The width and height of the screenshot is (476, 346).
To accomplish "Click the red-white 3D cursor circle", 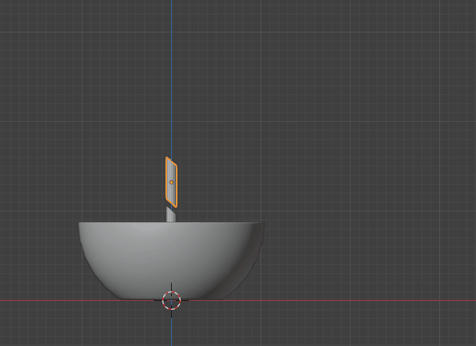I will (x=172, y=300).
